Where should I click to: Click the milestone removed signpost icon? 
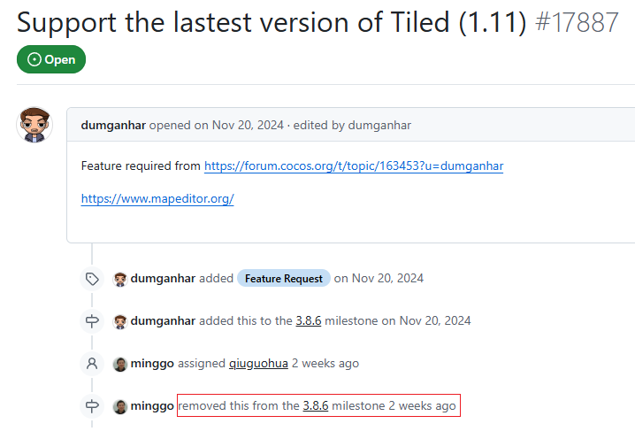point(92,406)
